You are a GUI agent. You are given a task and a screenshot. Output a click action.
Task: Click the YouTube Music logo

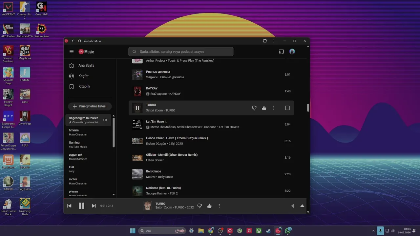86,52
